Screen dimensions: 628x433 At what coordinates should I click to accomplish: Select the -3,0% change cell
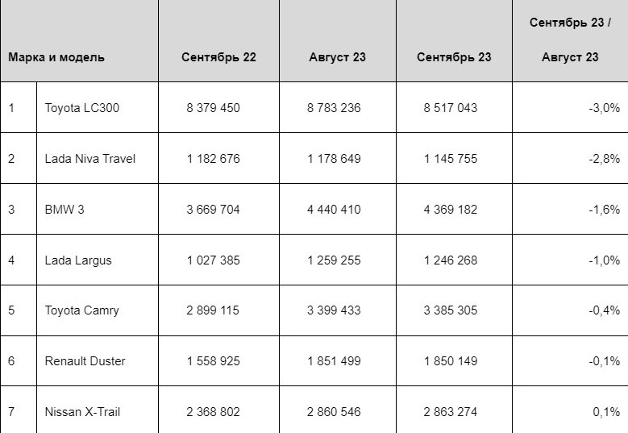604,108
